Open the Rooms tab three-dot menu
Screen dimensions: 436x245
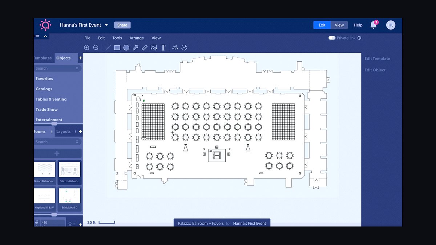52,131
